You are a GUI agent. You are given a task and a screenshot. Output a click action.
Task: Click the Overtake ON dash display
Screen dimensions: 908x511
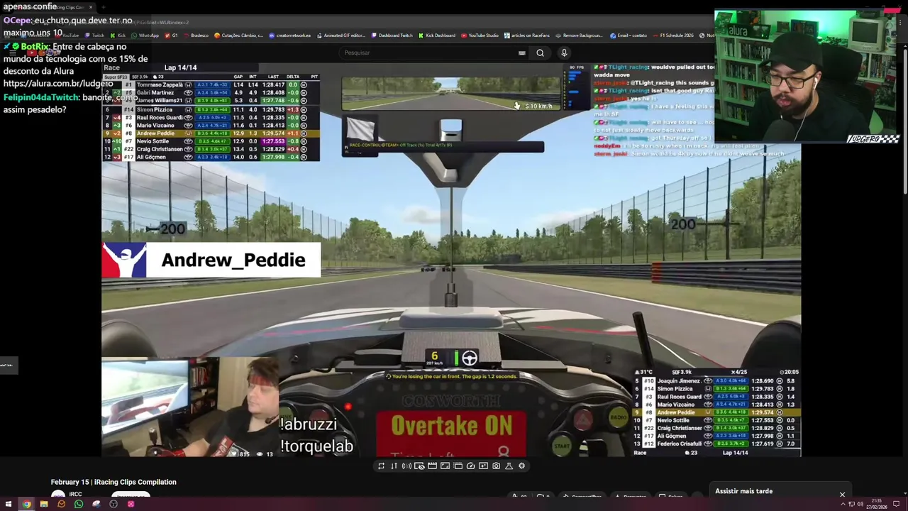[452, 425]
